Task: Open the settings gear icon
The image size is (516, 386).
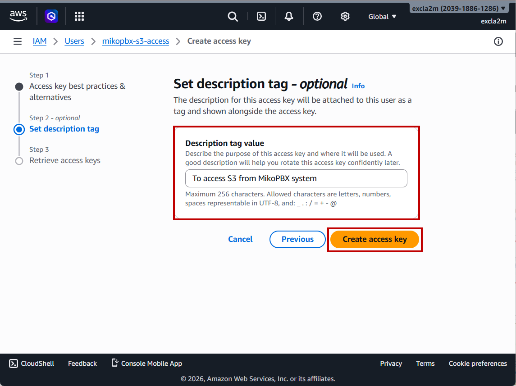Action: (345, 17)
